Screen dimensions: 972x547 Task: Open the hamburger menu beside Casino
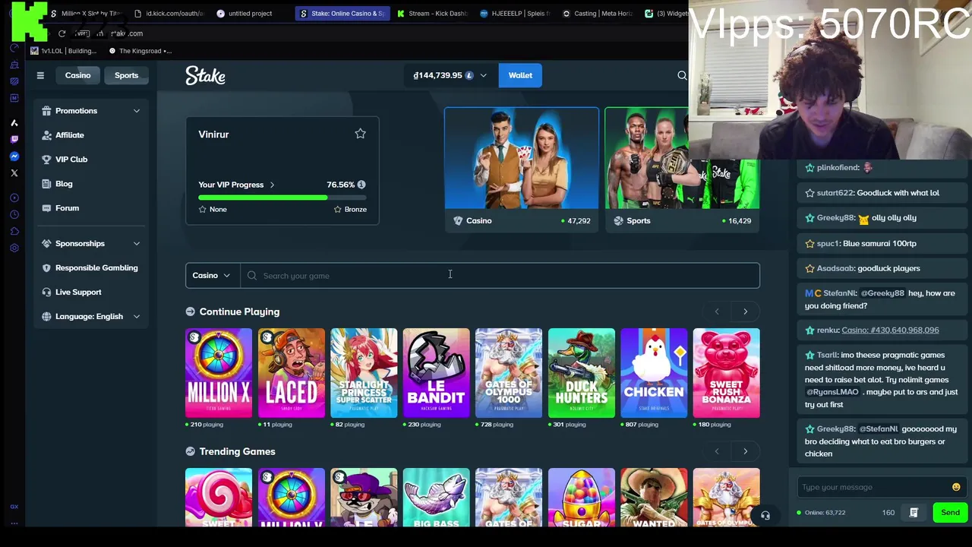point(40,75)
